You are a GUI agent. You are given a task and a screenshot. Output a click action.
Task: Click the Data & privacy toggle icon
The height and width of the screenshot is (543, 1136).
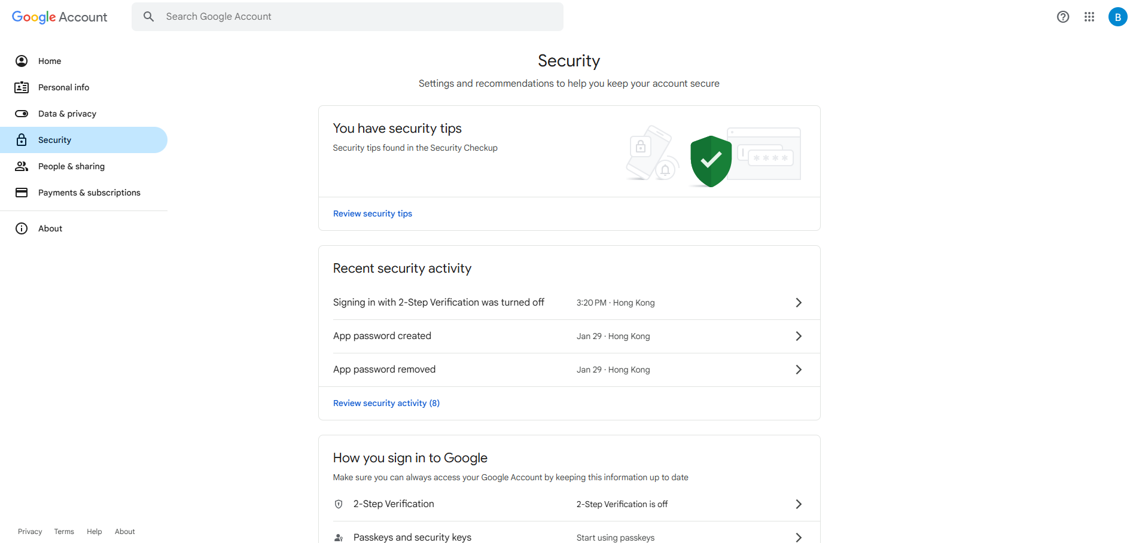pos(22,114)
